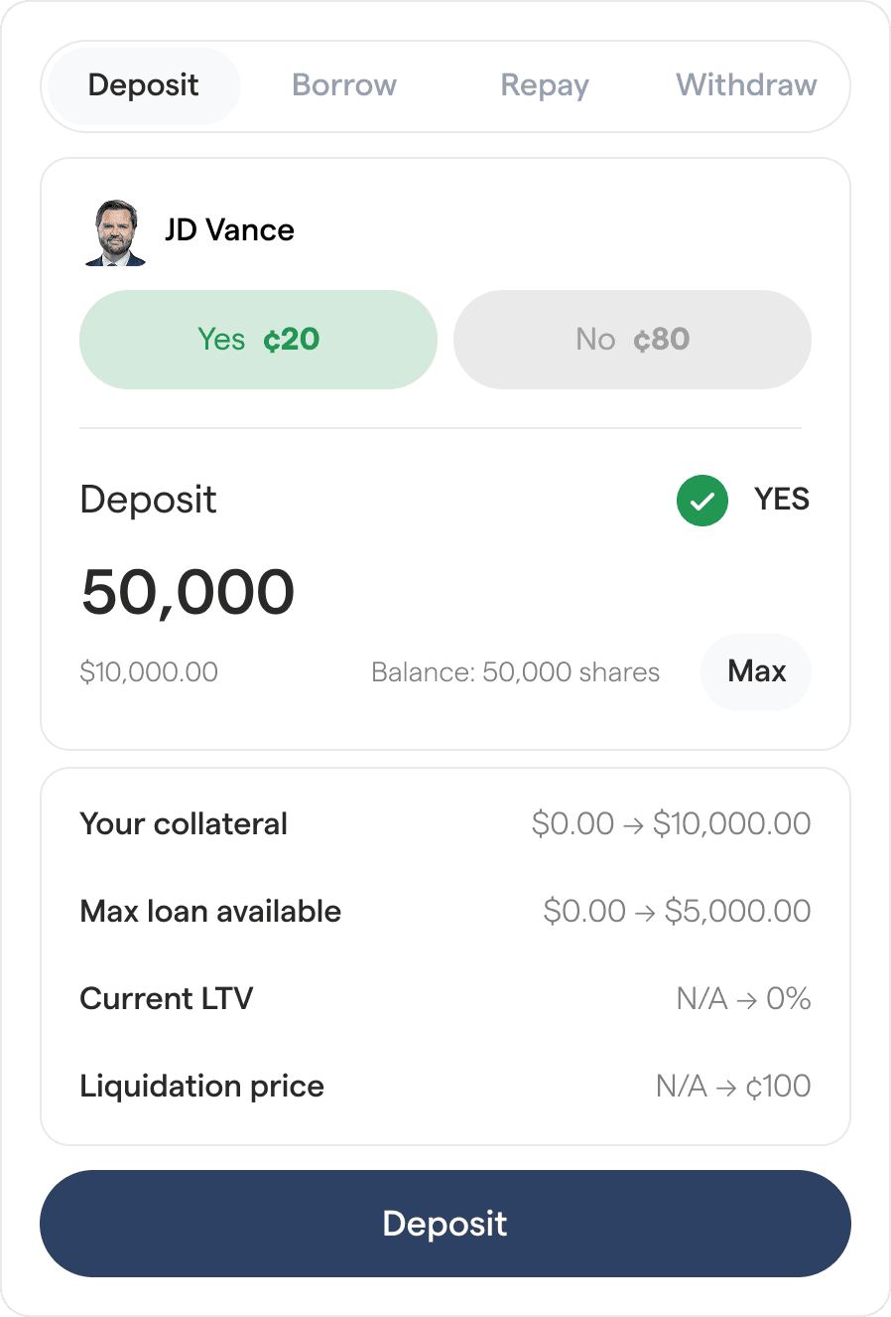Go to the Repay tab
The image size is (891, 1317).
click(545, 85)
